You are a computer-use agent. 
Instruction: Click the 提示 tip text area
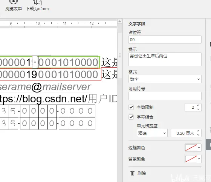click(x=165, y=59)
